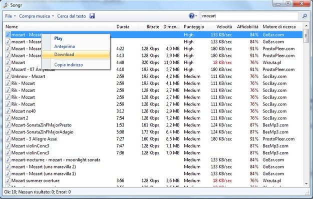
Task: Click the save floppy disk icon
Action: tap(92, 16)
